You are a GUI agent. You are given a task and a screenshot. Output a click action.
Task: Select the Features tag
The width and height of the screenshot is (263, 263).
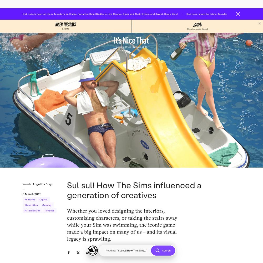[30, 200]
